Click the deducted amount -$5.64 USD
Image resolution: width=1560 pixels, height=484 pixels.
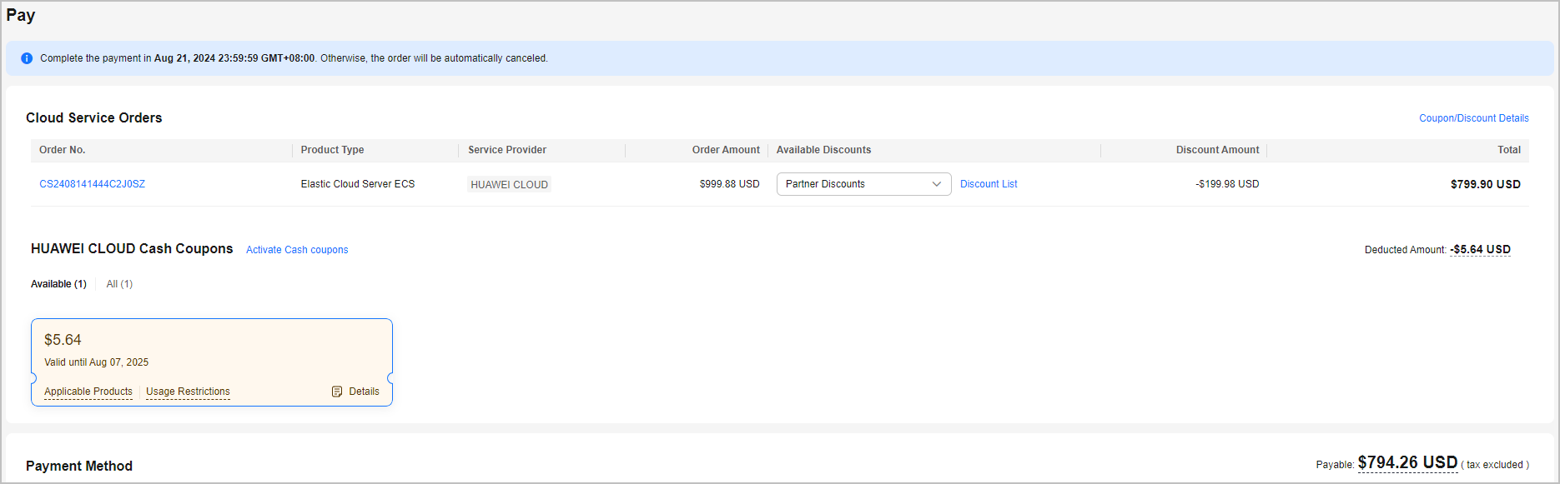[x=1480, y=250]
